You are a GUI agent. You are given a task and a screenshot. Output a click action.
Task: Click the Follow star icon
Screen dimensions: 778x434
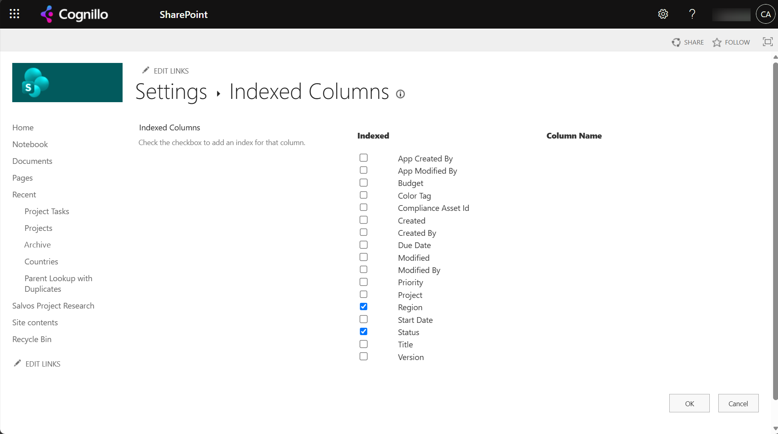click(717, 42)
